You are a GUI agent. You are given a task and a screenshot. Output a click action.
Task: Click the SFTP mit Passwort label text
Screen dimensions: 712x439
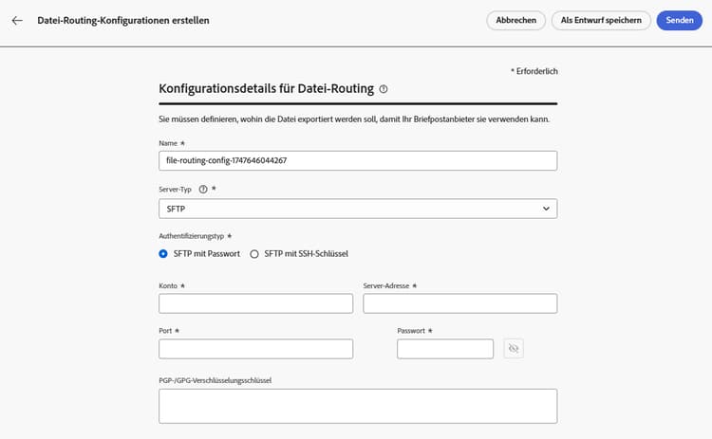(206, 253)
